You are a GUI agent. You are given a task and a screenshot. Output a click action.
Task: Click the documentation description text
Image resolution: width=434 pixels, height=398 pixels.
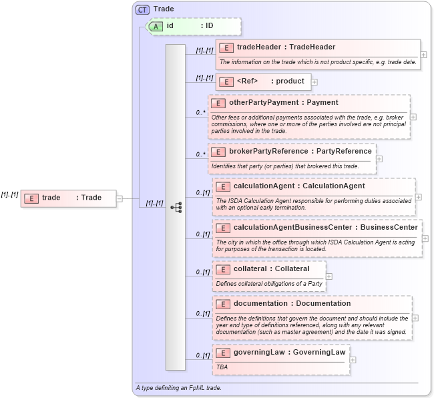point(312,325)
